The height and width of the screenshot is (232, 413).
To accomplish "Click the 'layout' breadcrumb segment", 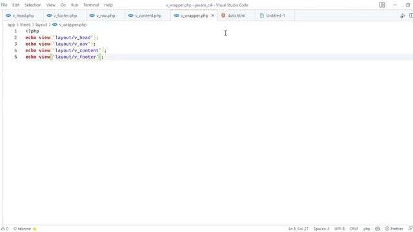I will point(41,24).
